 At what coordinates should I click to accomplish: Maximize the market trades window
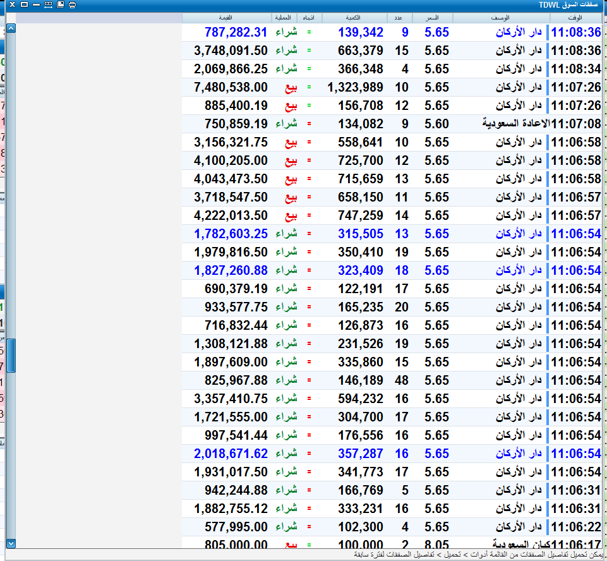click(24, 4)
